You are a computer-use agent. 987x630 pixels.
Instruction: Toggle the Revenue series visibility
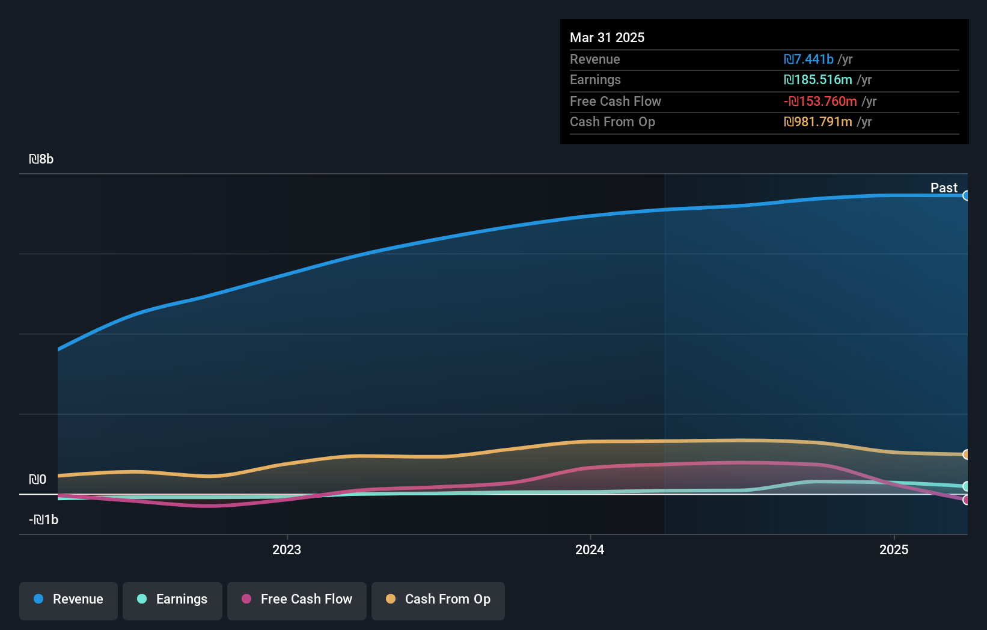(68, 601)
